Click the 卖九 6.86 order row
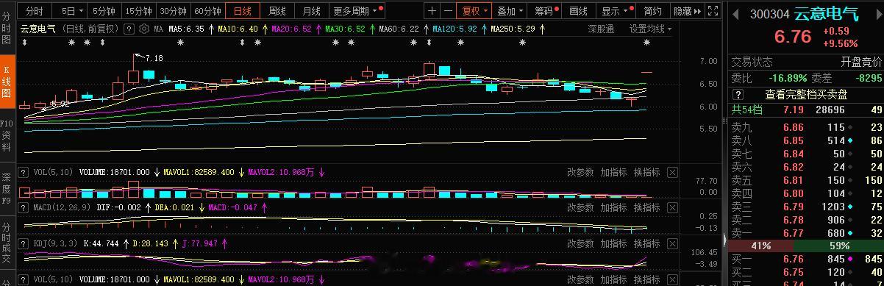 click(807, 127)
